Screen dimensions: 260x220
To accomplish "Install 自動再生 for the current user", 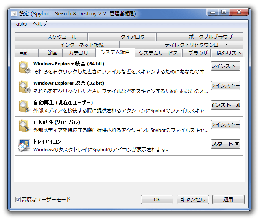I will pyautogui.click(x=225, y=105).
